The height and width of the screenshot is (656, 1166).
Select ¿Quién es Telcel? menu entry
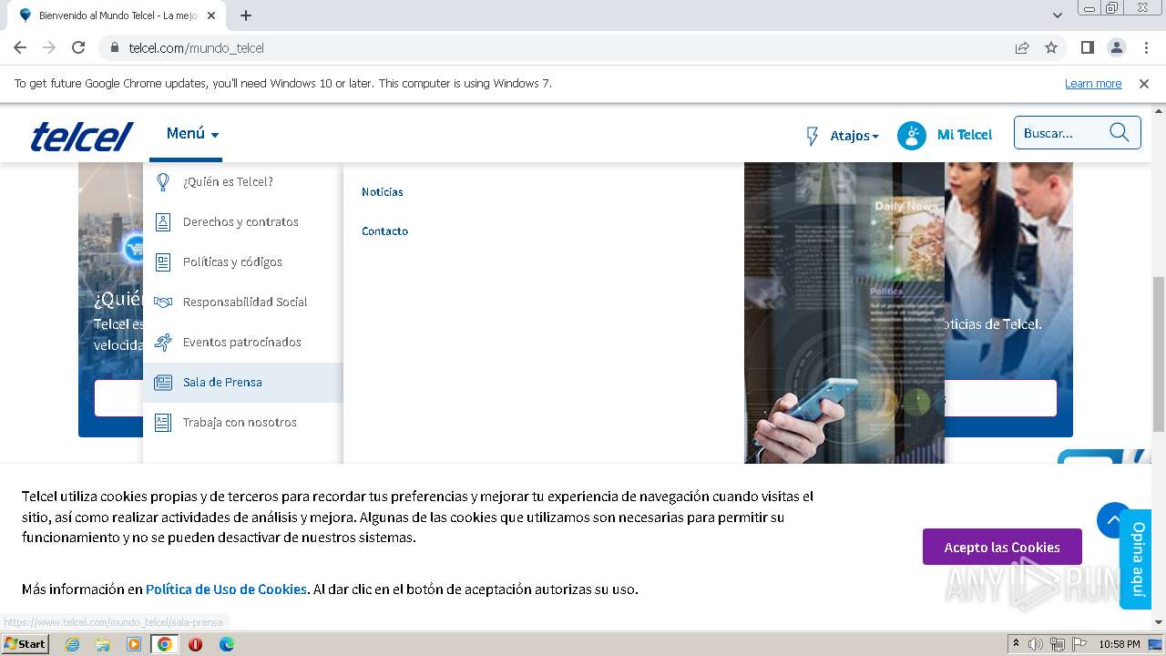coord(242,181)
